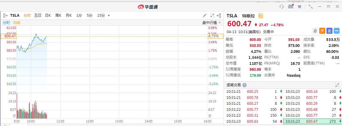Screen dimensions: 342x126
Task: Switch to the 日K chart tab
Action: 48,16
